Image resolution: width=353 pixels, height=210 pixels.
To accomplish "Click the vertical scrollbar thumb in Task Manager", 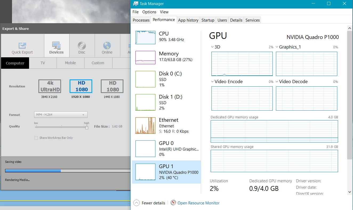I will [350, 95].
